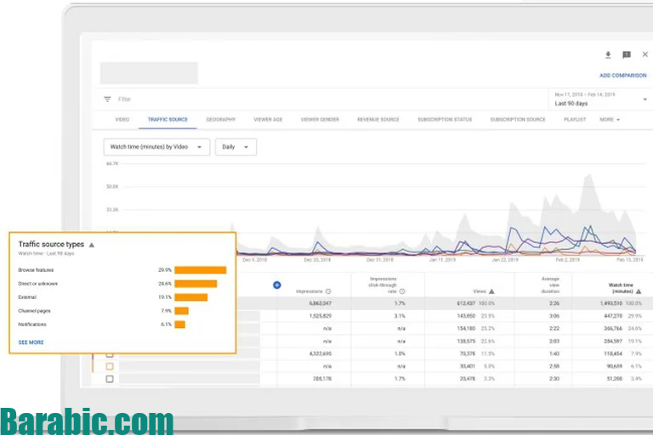This screenshot has width=653, height=435.
Task: Click the ADD COMPARISON link
Action: coord(623,76)
